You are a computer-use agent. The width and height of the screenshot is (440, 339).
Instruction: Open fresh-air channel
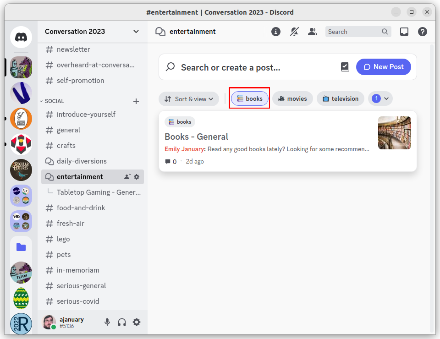coord(93,224)
